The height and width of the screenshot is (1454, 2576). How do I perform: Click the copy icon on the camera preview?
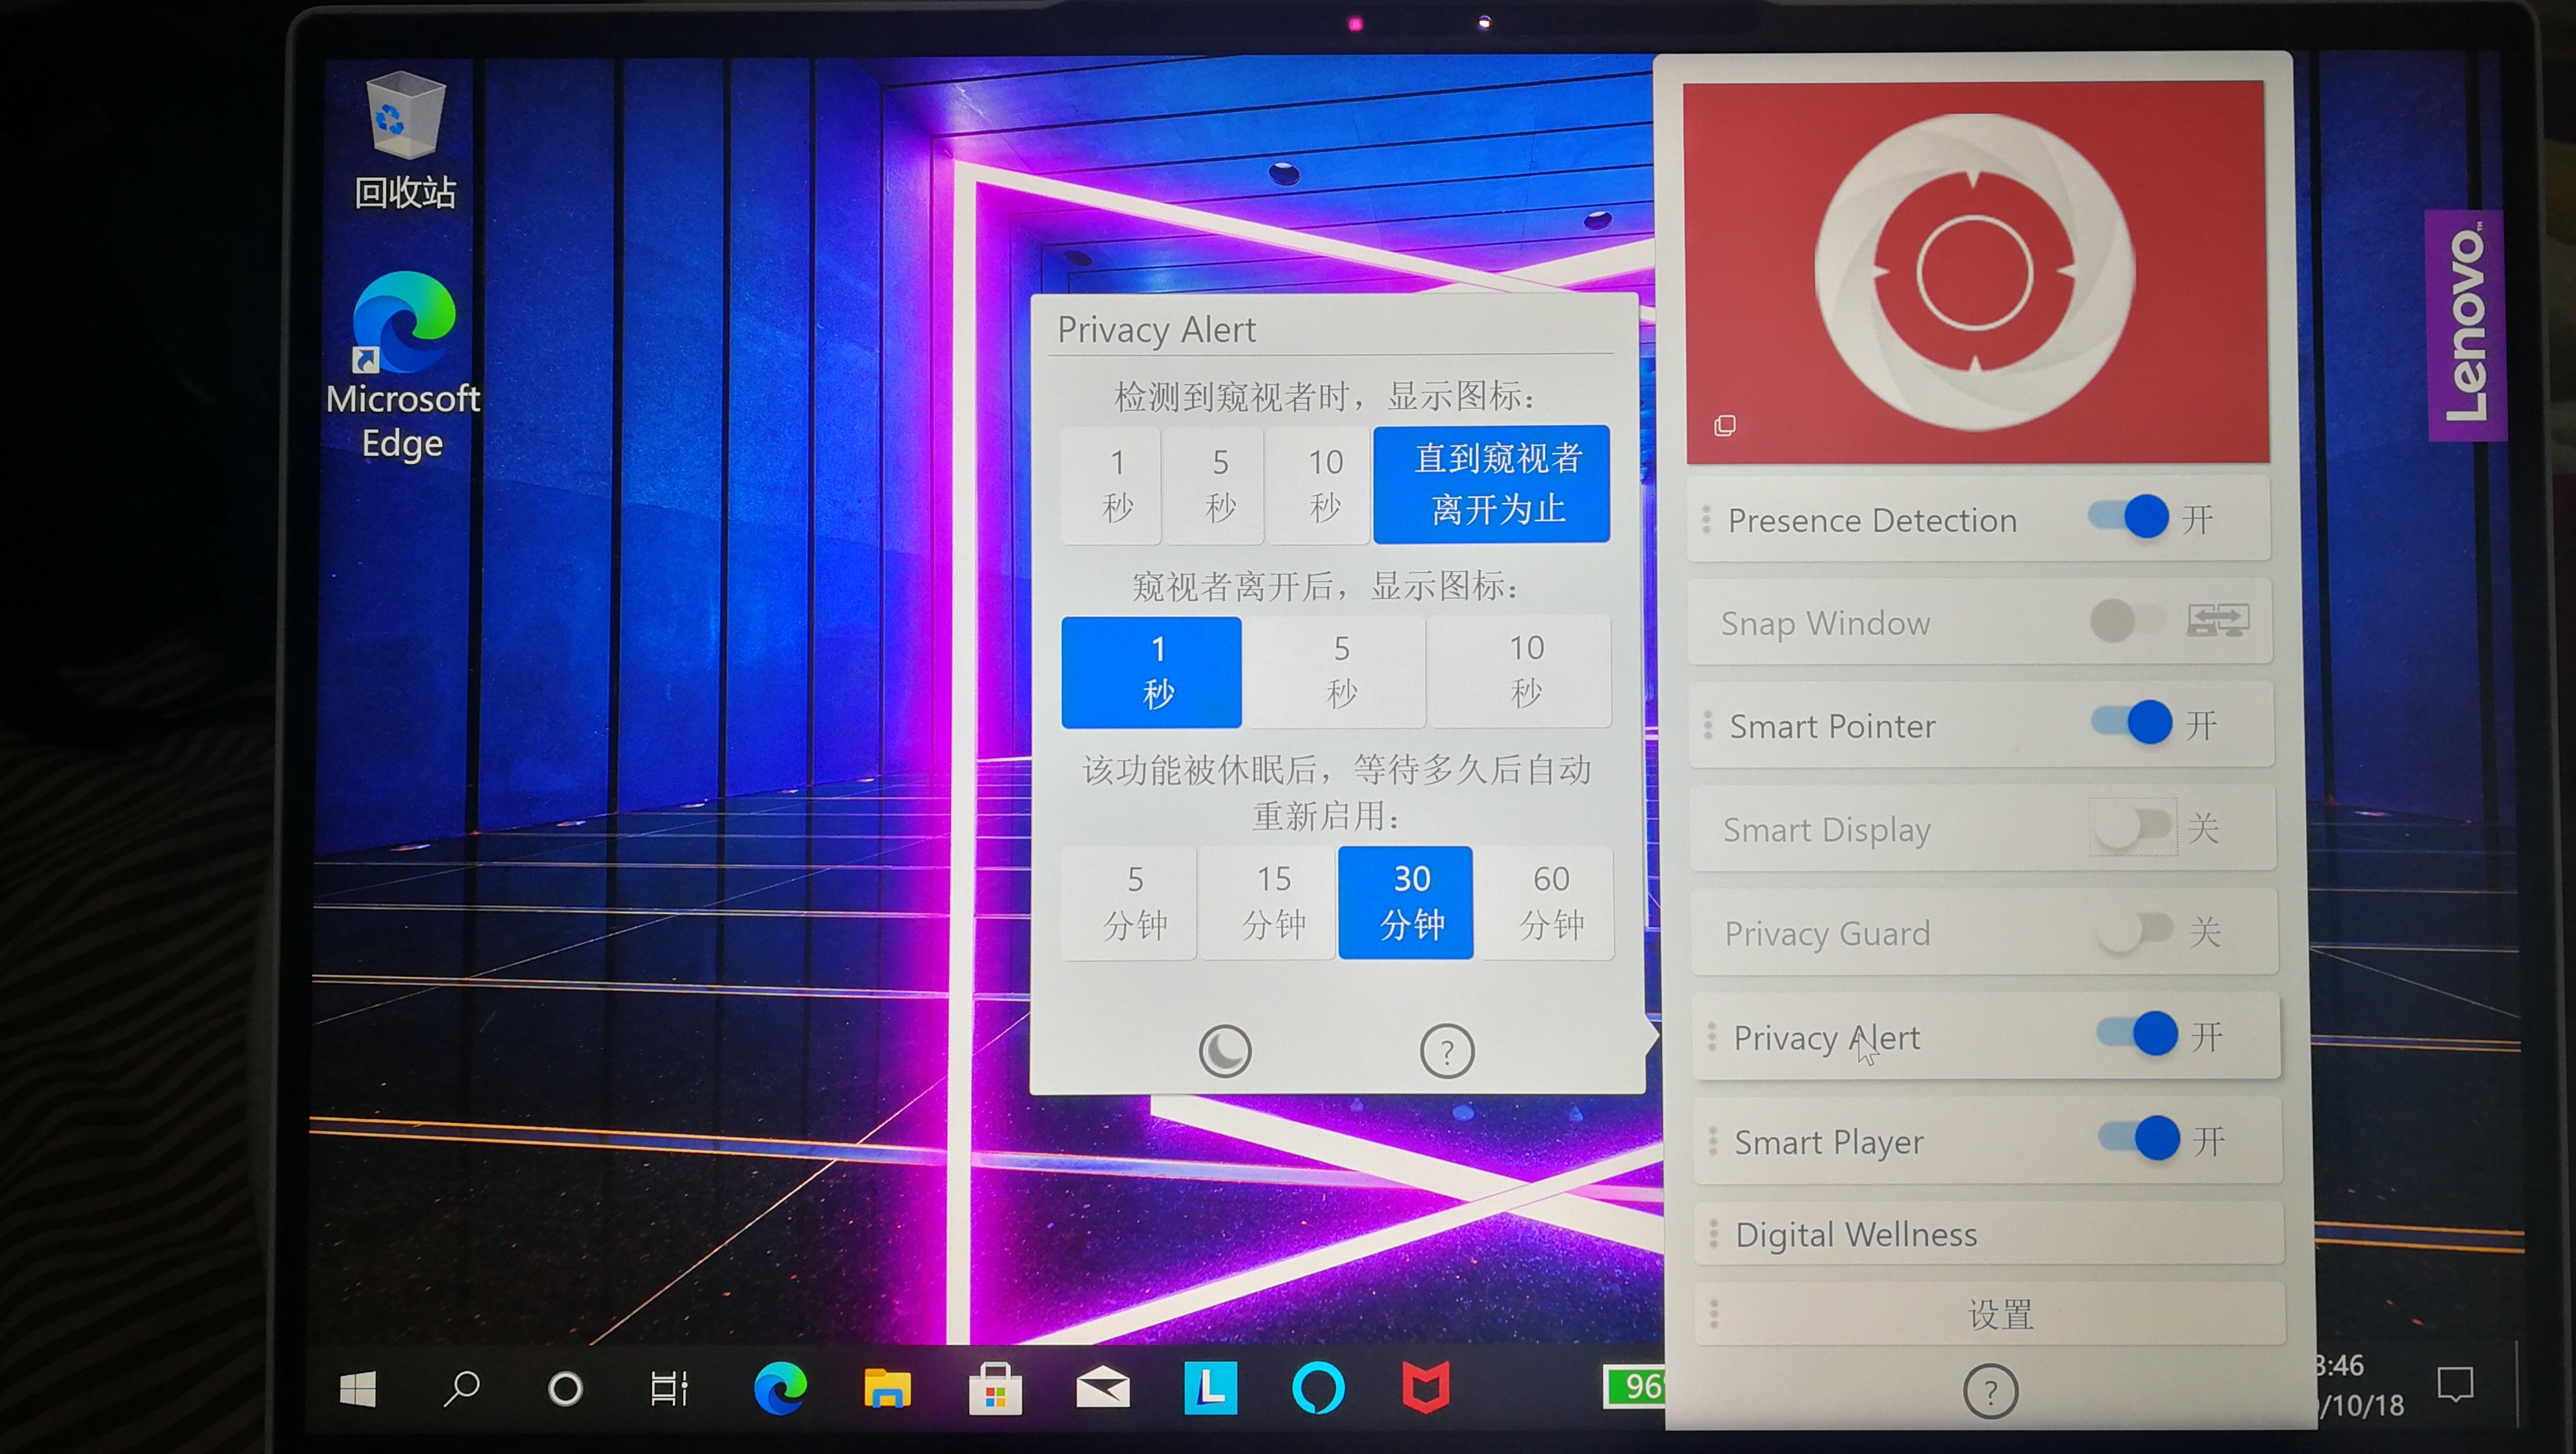[x=1723, y=426]
